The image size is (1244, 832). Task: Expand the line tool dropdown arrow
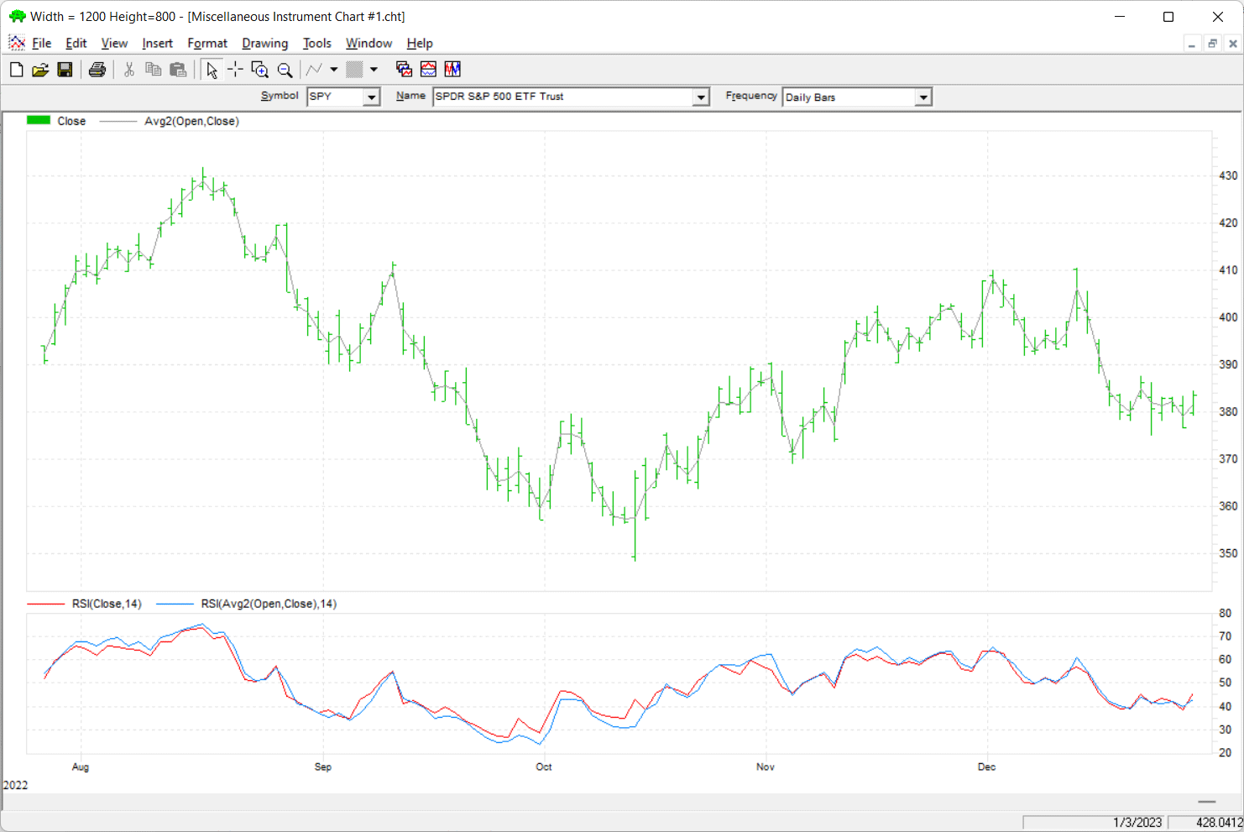point(334,70)
